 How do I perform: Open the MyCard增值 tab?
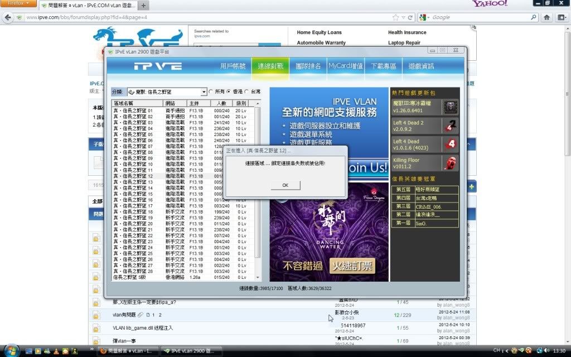click(x=346, y=66)
